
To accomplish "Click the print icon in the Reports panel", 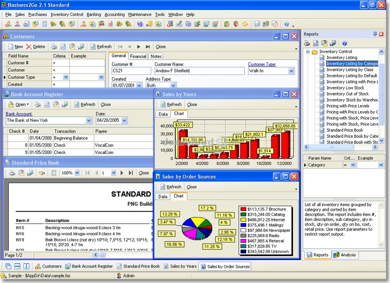I will coord(307,43).
